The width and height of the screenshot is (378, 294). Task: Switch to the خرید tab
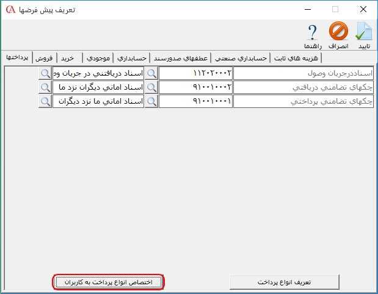click(x=68, y=57)
